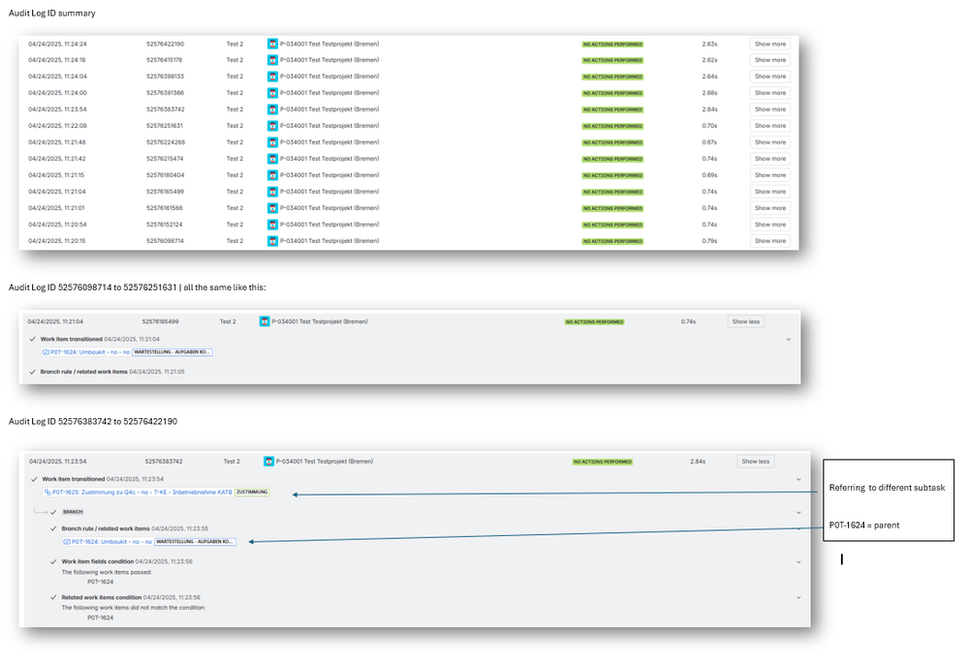Click project icon in expanded 11:23:54 entry
The image size is (968, 662).
pos(268,461)
